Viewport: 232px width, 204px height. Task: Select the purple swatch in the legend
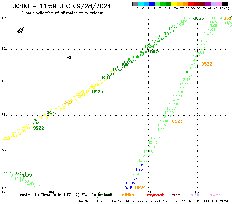pyautogui.click(x=208, y=4)
